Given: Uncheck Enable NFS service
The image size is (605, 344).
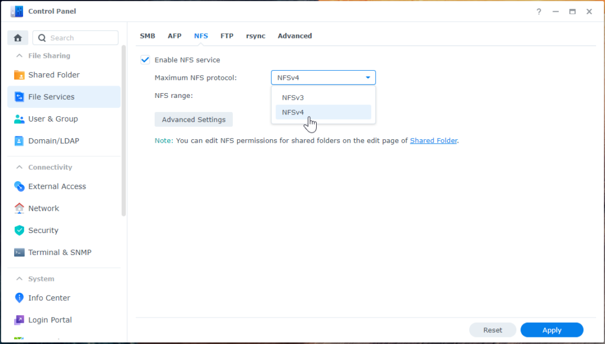Looking at the screenshot, I should click(145, 60).
